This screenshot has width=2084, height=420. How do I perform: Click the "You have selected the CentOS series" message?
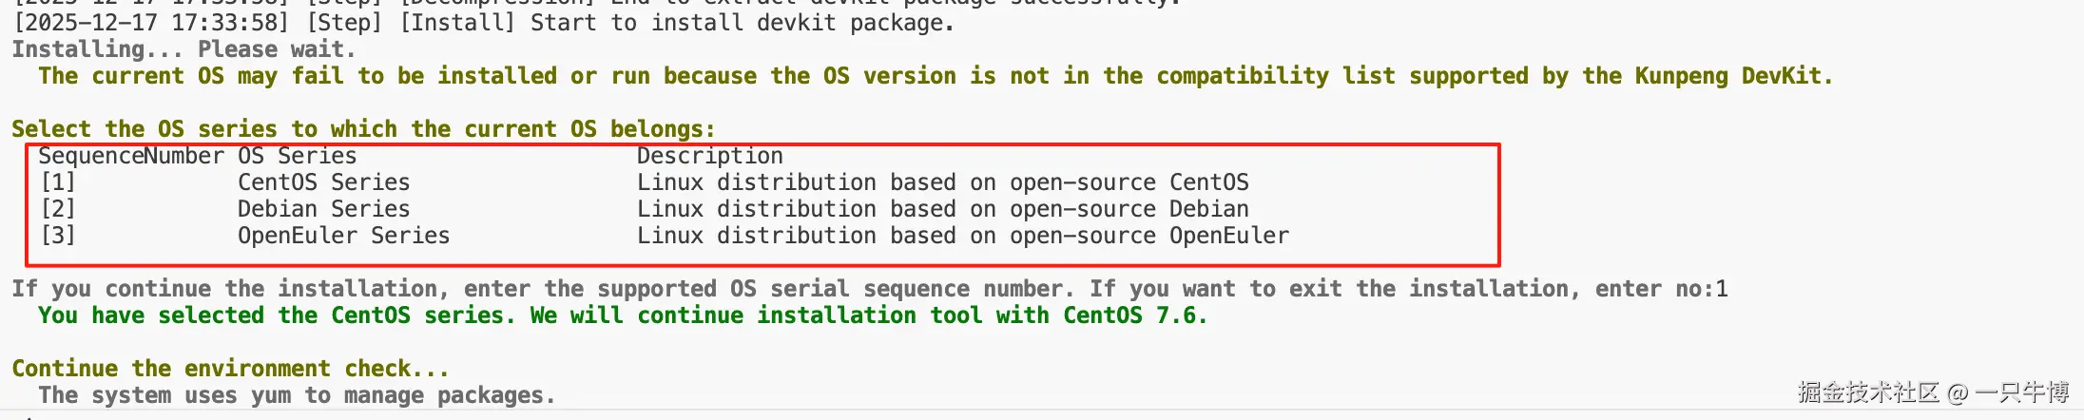[622, 315]
